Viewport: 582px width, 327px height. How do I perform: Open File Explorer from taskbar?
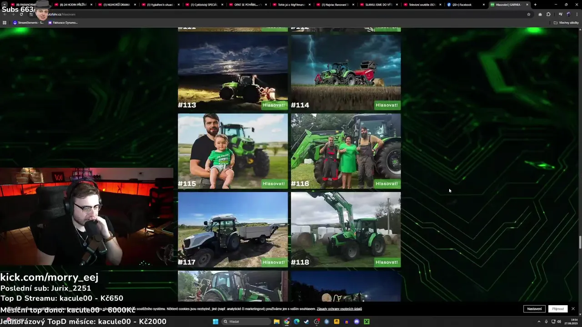[276, 322]
